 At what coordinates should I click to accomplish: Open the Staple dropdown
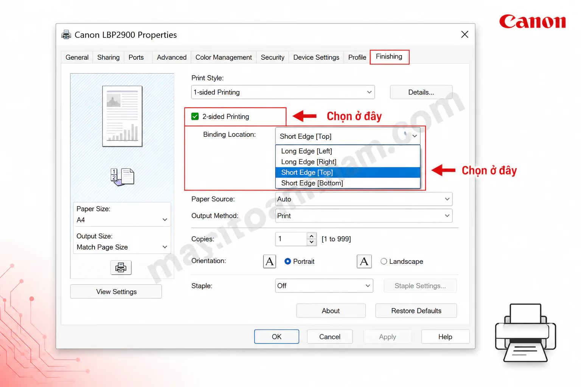pos(324,286)
